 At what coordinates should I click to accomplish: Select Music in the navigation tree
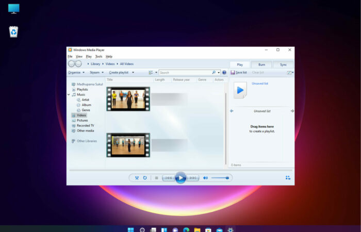coord(78,94)
